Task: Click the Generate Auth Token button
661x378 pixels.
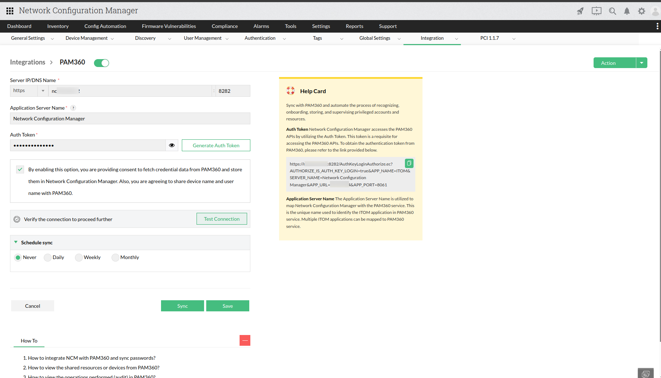Action: click(216, 145)
